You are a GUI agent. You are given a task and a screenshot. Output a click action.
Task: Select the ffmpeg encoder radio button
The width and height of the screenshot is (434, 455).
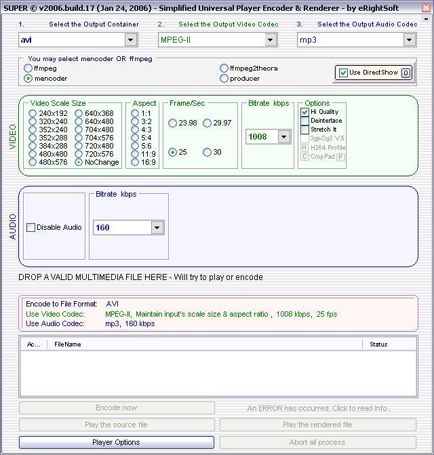point(28,68)
